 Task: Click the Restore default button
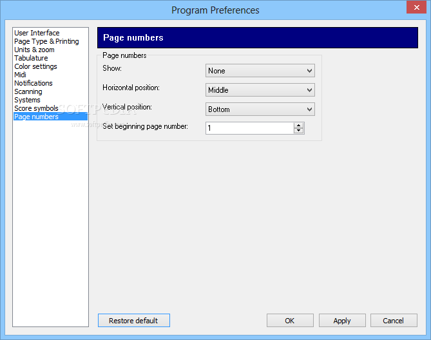point(134,321)
